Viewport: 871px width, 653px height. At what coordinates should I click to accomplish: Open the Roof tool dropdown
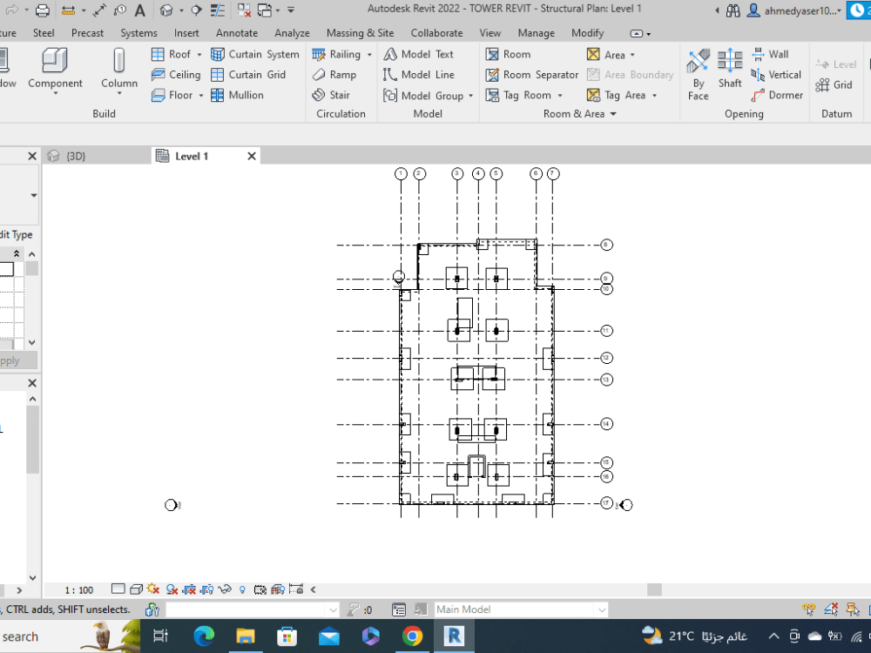pyautogui.click(x=198, y=53)
